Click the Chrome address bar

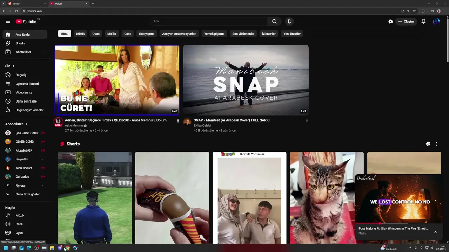[210, 11]
